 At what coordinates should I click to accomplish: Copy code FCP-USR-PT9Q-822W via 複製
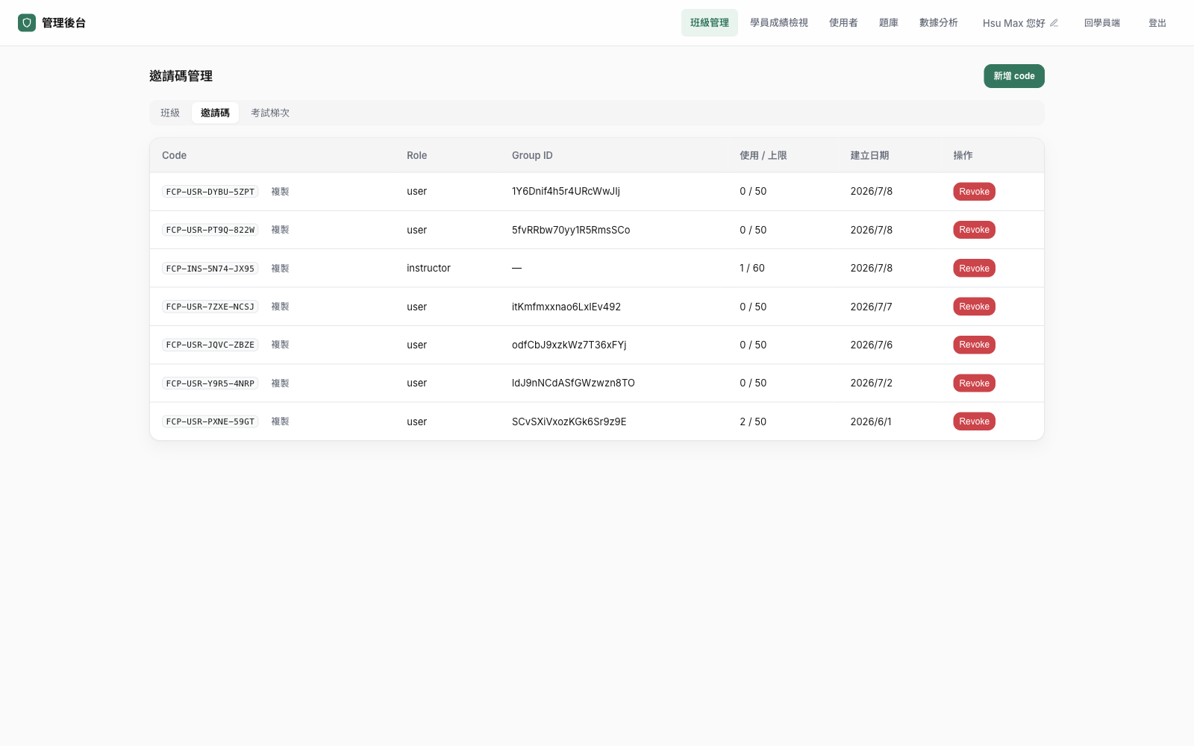(x=280, y=230)
